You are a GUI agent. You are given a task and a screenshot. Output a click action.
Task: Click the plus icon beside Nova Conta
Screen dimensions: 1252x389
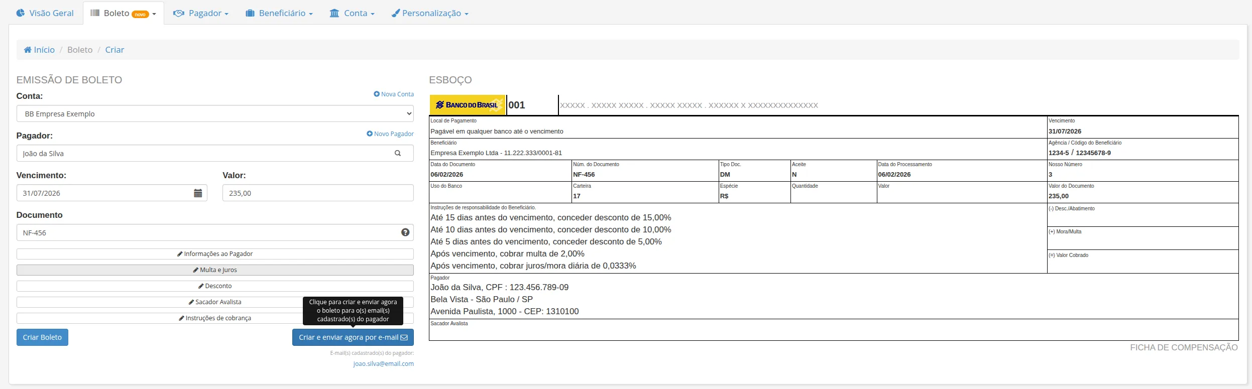point(377,94)
